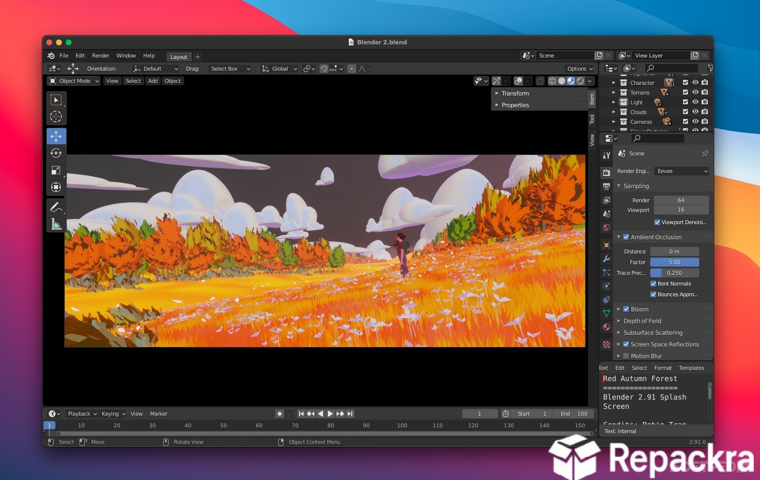Screen dimensions: 760x480
Task: Disable Screen Space Reflections checkbox
Action: [626, 344]
